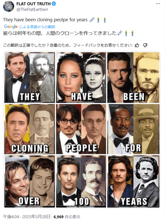Open the FLAT OUT TRUTH display name
Image resolution: width=166 pixels, height=220 pixels.
point(33,4)
